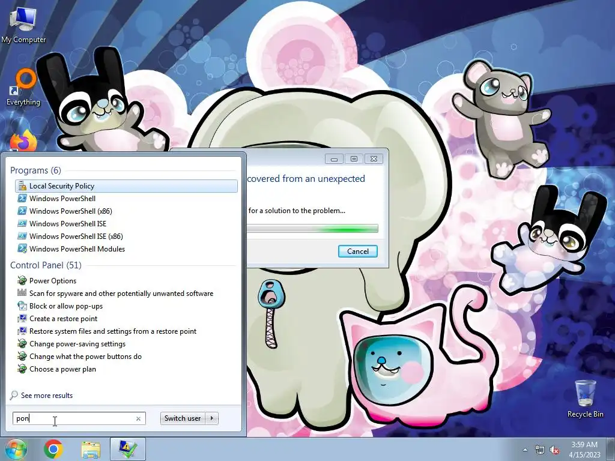Open the My Computer desktop icon
The width and height of the screenshot is (615, 461).
click(x=23, y=25)
